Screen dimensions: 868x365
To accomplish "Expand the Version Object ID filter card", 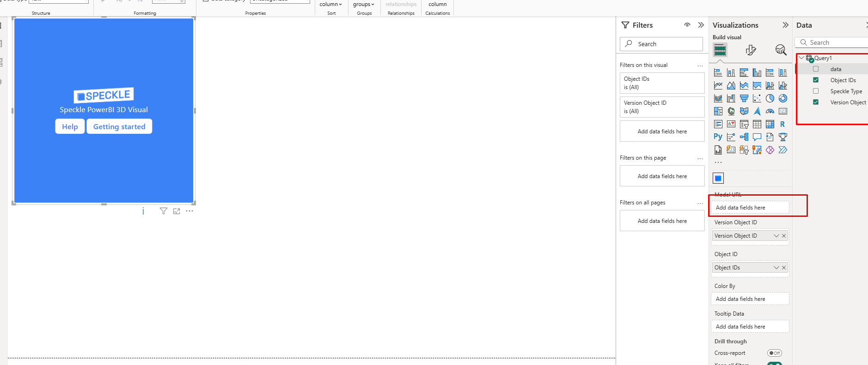I will point(662,107).
